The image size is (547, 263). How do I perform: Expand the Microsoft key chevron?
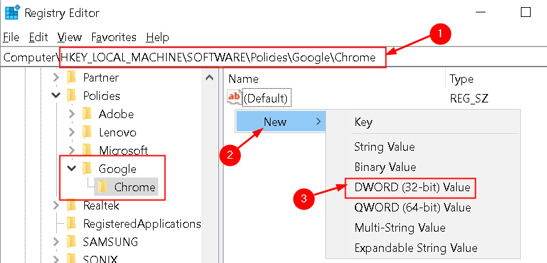[71, 151]
